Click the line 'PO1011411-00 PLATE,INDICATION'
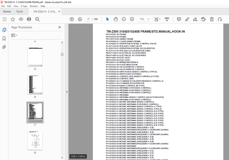Screen dimensions: 229x160 pyautogui.click(x=122, y=65)
